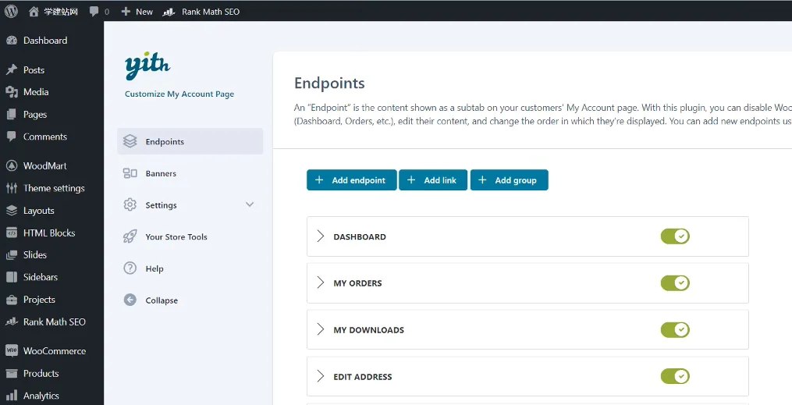Click the Analytics bar chart icon
Screen dimensions: 792x405
[x=12, y=396]
